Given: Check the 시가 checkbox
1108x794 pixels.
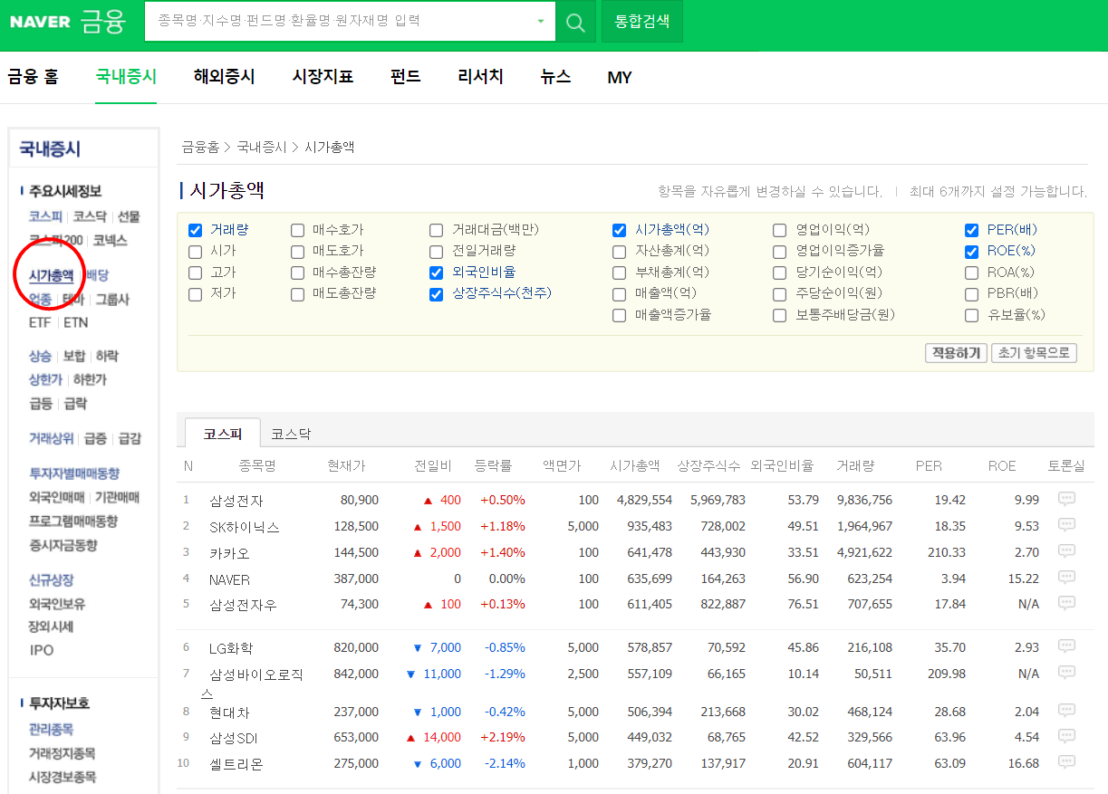Looking at the screenshot, I should coord(195,252).
